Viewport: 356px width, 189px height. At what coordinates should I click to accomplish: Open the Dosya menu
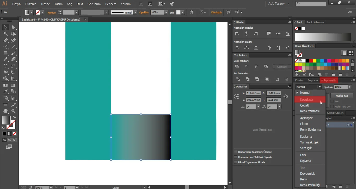point(16,4)
